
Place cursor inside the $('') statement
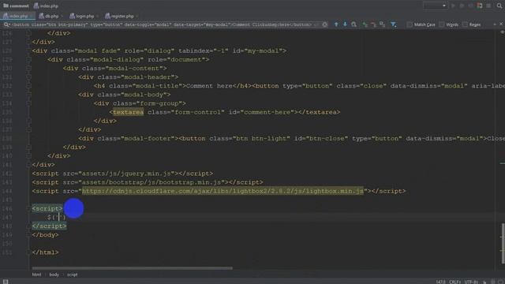click(x=59, y=218)
